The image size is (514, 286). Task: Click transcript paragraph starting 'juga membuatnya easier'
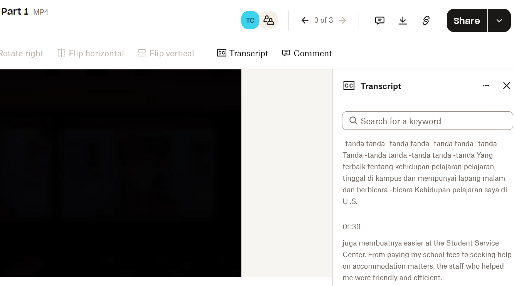[x=427, y=260]
